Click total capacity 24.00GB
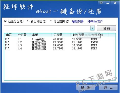Screen dimensions: 120x93 (58, 45)
